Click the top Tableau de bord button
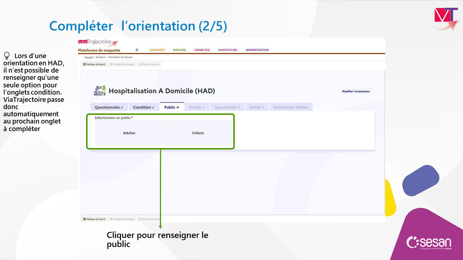Viewport: 463px width, 260px height. (x=94, y=64)
